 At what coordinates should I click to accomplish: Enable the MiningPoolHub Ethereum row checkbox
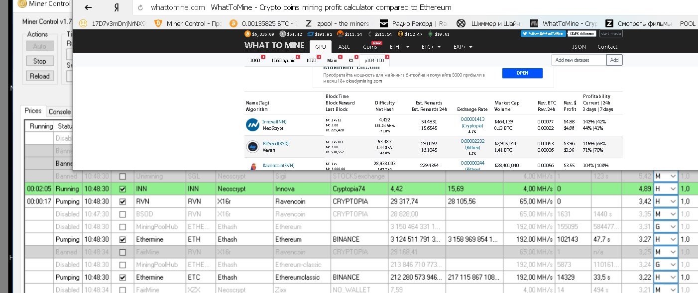(x=122, y=227)
